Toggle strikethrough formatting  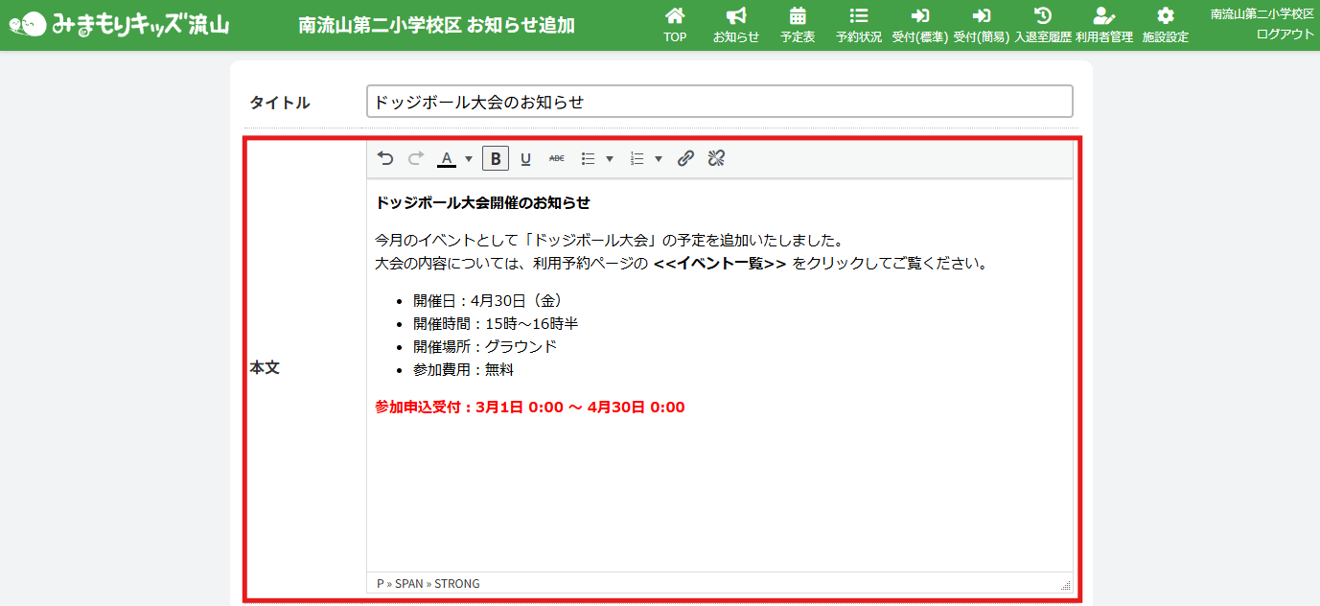tap(557, 158)
